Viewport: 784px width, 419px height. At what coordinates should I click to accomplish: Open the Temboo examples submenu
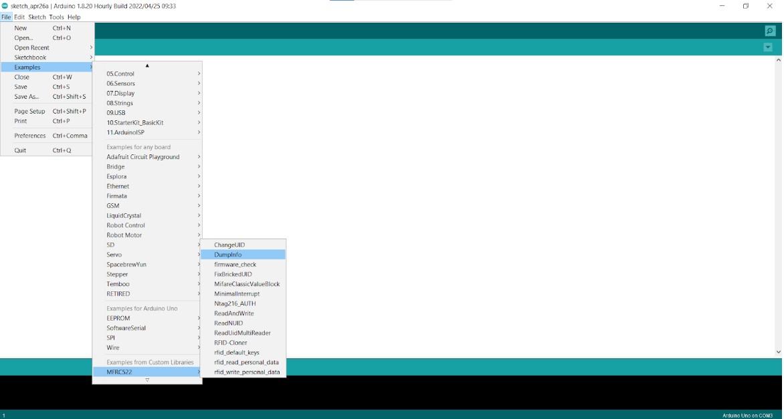pos(147,284)
